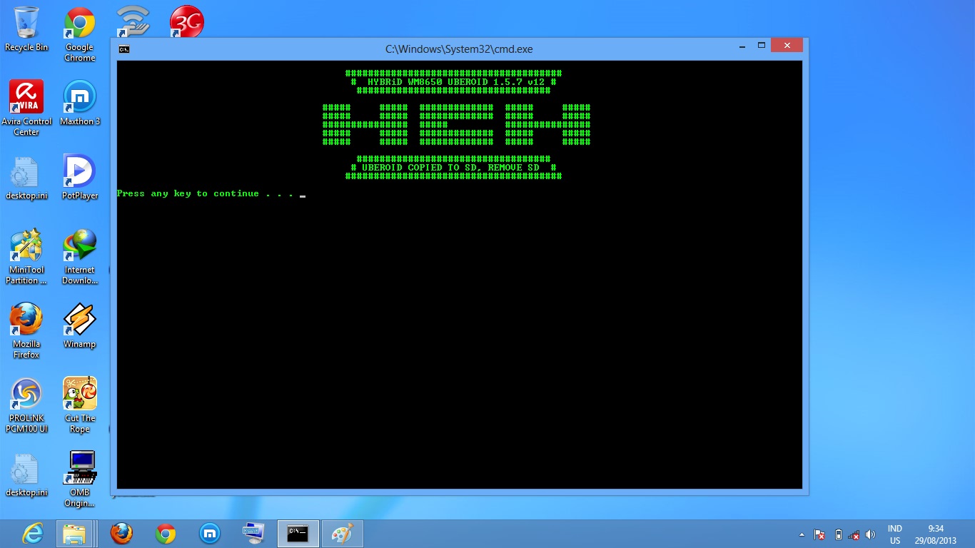Minimize the cmd.exe window
Viewport: 975px width, 548px height.
[743, 46]
